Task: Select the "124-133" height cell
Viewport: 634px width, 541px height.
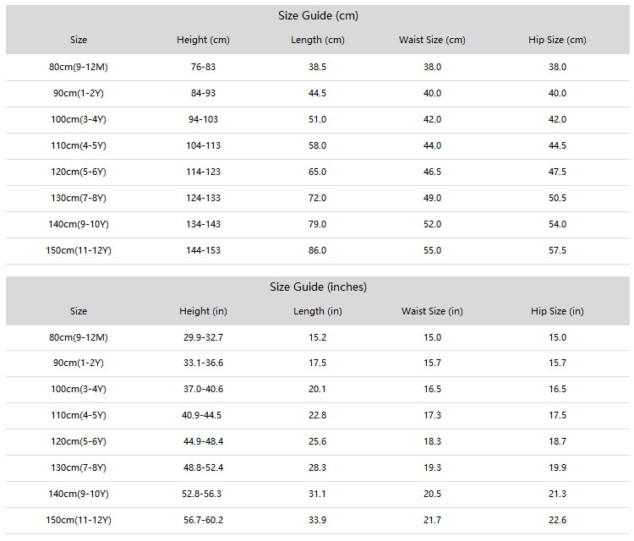Action: pyautogui.click(x=203, y=198)
